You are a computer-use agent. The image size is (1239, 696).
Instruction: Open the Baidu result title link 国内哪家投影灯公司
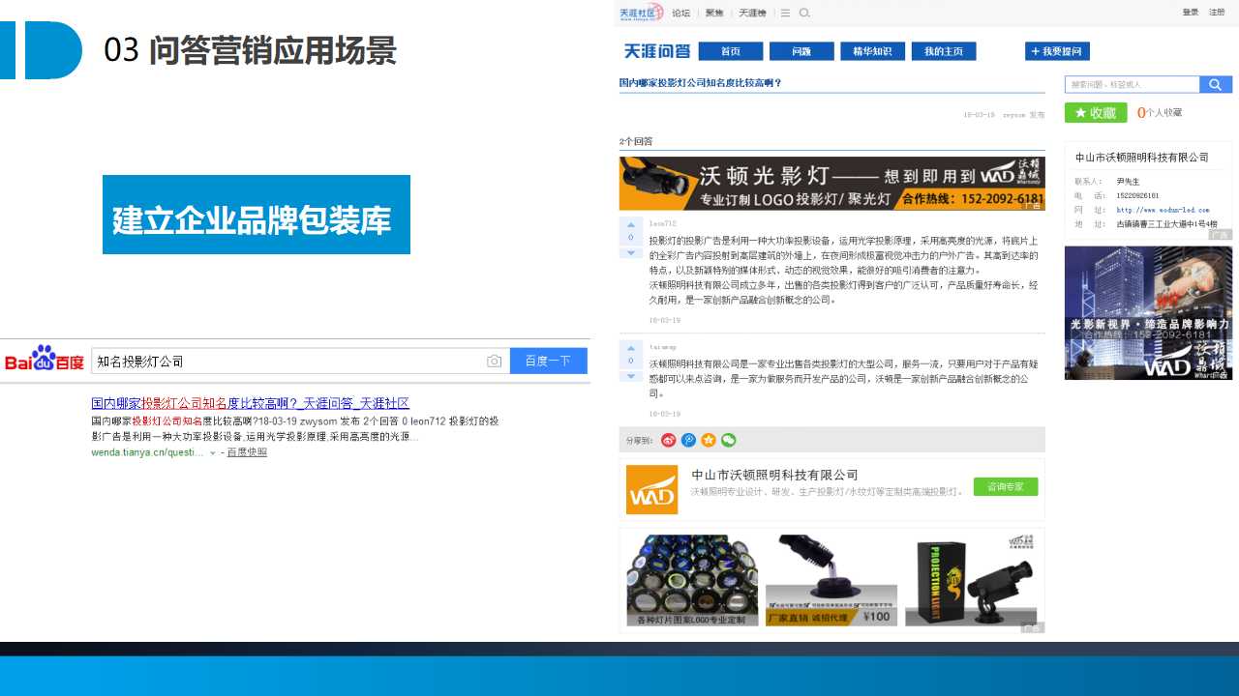click(250, 403)
